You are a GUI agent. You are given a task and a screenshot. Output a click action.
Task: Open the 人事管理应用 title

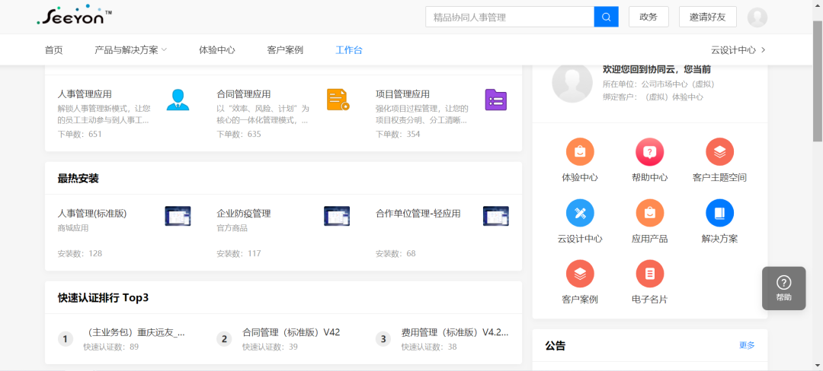click(x=85, y=94)
